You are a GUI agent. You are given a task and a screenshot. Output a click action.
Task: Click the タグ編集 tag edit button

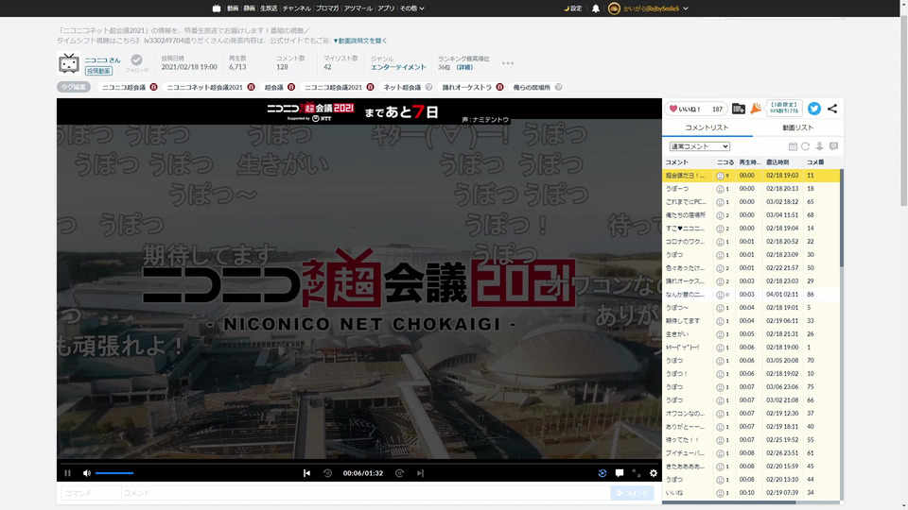pos(74,87)
